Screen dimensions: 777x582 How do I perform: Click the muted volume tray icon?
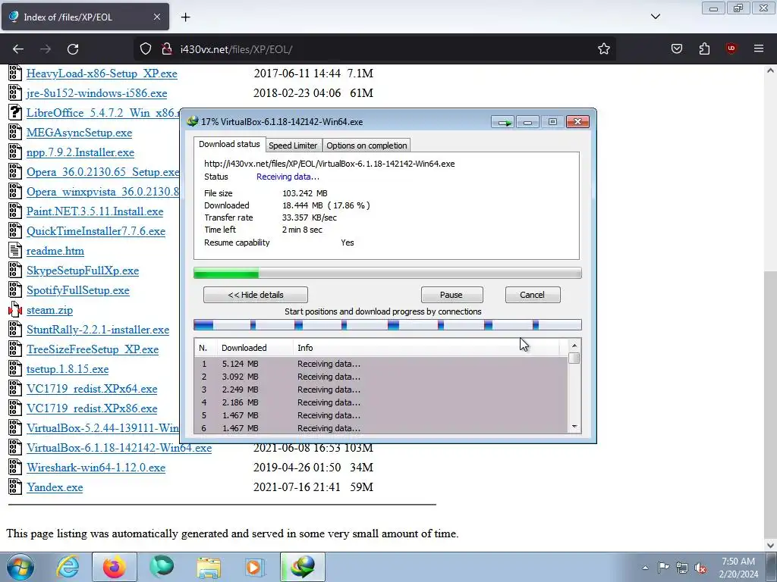click(x=700, y=568)
